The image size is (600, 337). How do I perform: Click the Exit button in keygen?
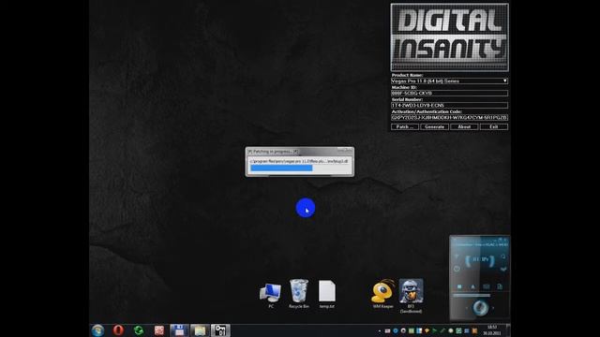494,127
